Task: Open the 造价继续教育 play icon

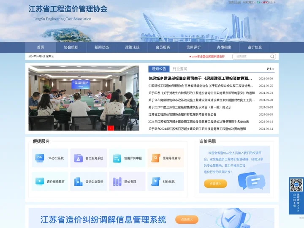Action: 40,181
